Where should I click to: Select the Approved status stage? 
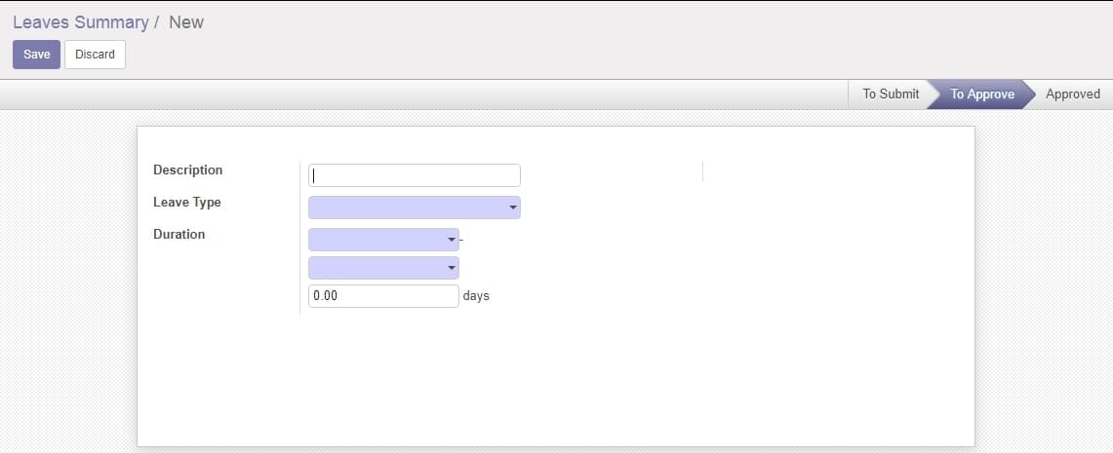1073,94
